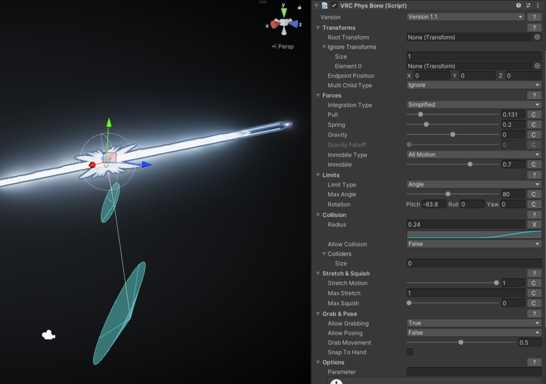This screenshot has width=546, height=384.
Task: Open help for Transforms section
Action: click(534, 28)
